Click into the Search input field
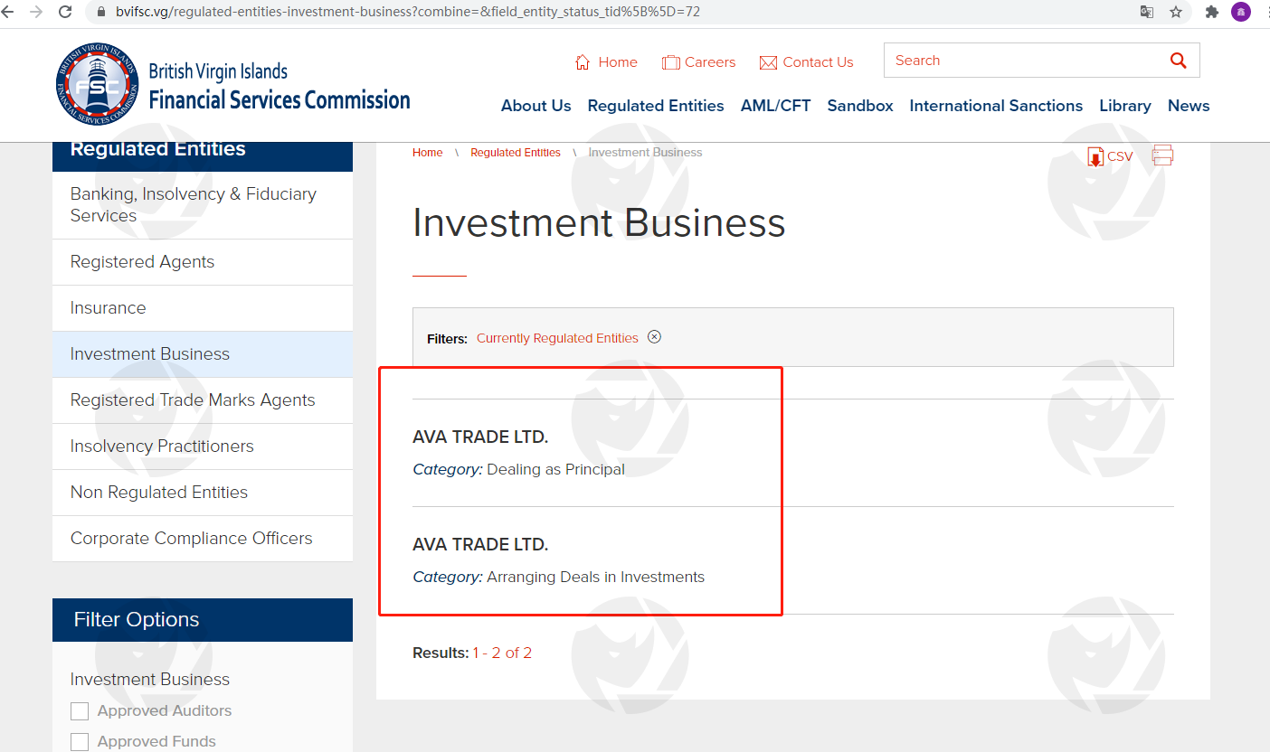Image resolution: width=1270 pixels, height=752 pixels. (1022, 61)
